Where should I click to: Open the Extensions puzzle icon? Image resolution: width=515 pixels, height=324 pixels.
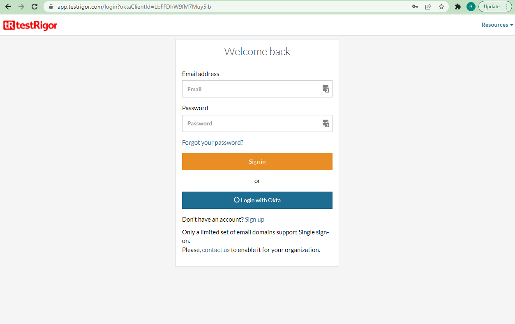tap(458, 7)
